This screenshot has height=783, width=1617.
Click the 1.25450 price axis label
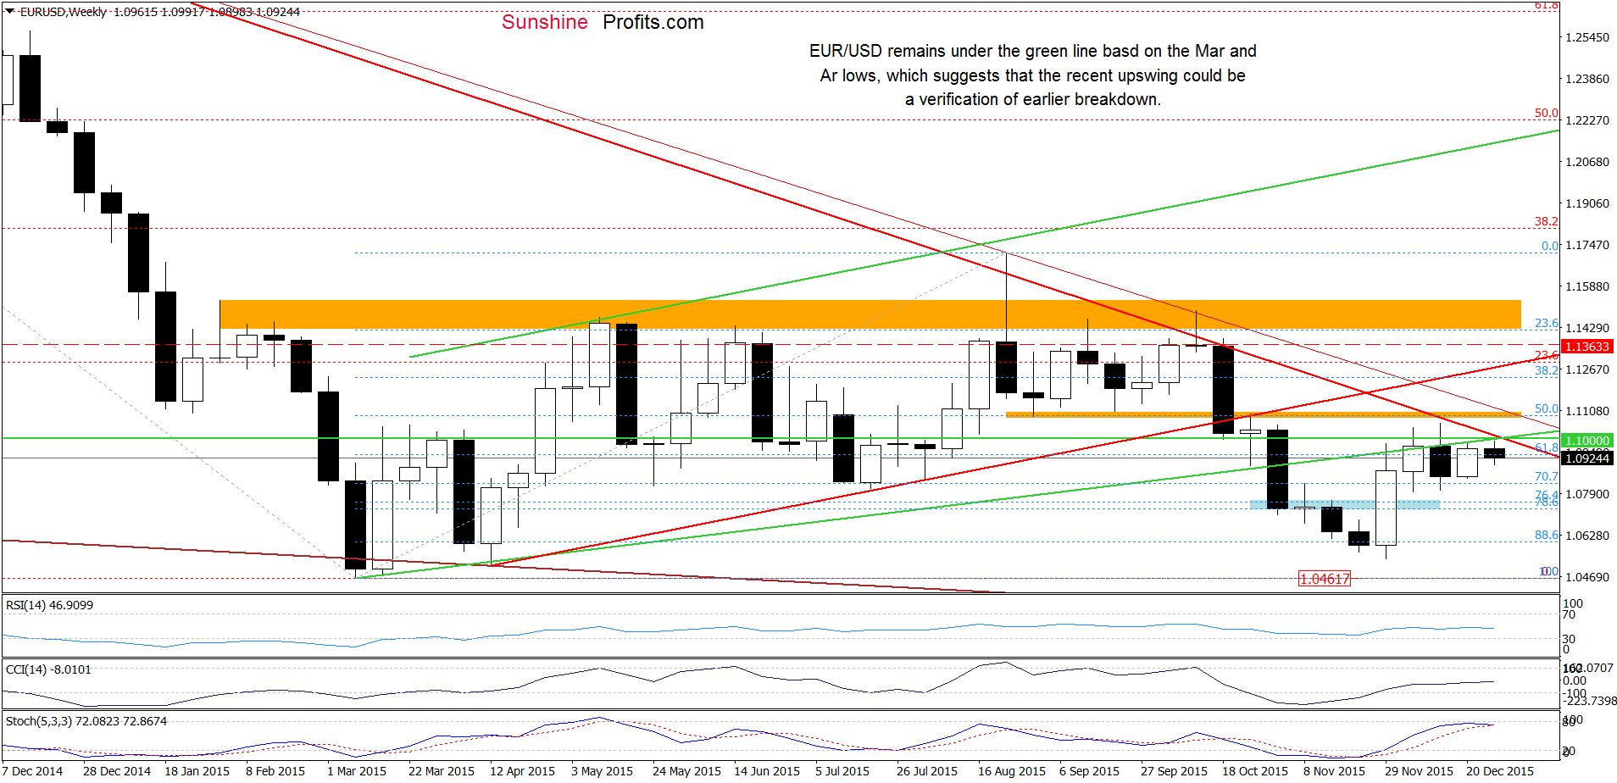(x=1587, y=37)
